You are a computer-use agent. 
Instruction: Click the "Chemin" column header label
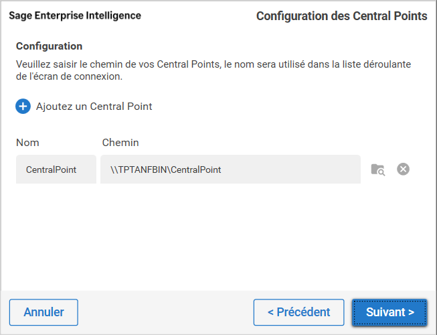(x=120, y=143)
